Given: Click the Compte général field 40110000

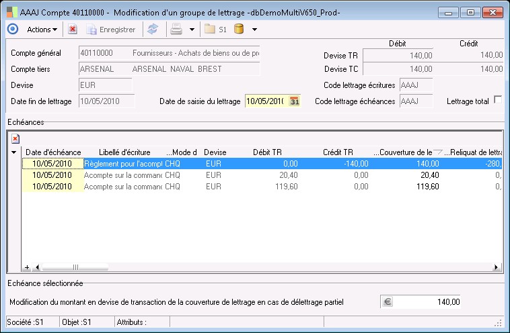Looking at the screenshot, I should (169, 53).
